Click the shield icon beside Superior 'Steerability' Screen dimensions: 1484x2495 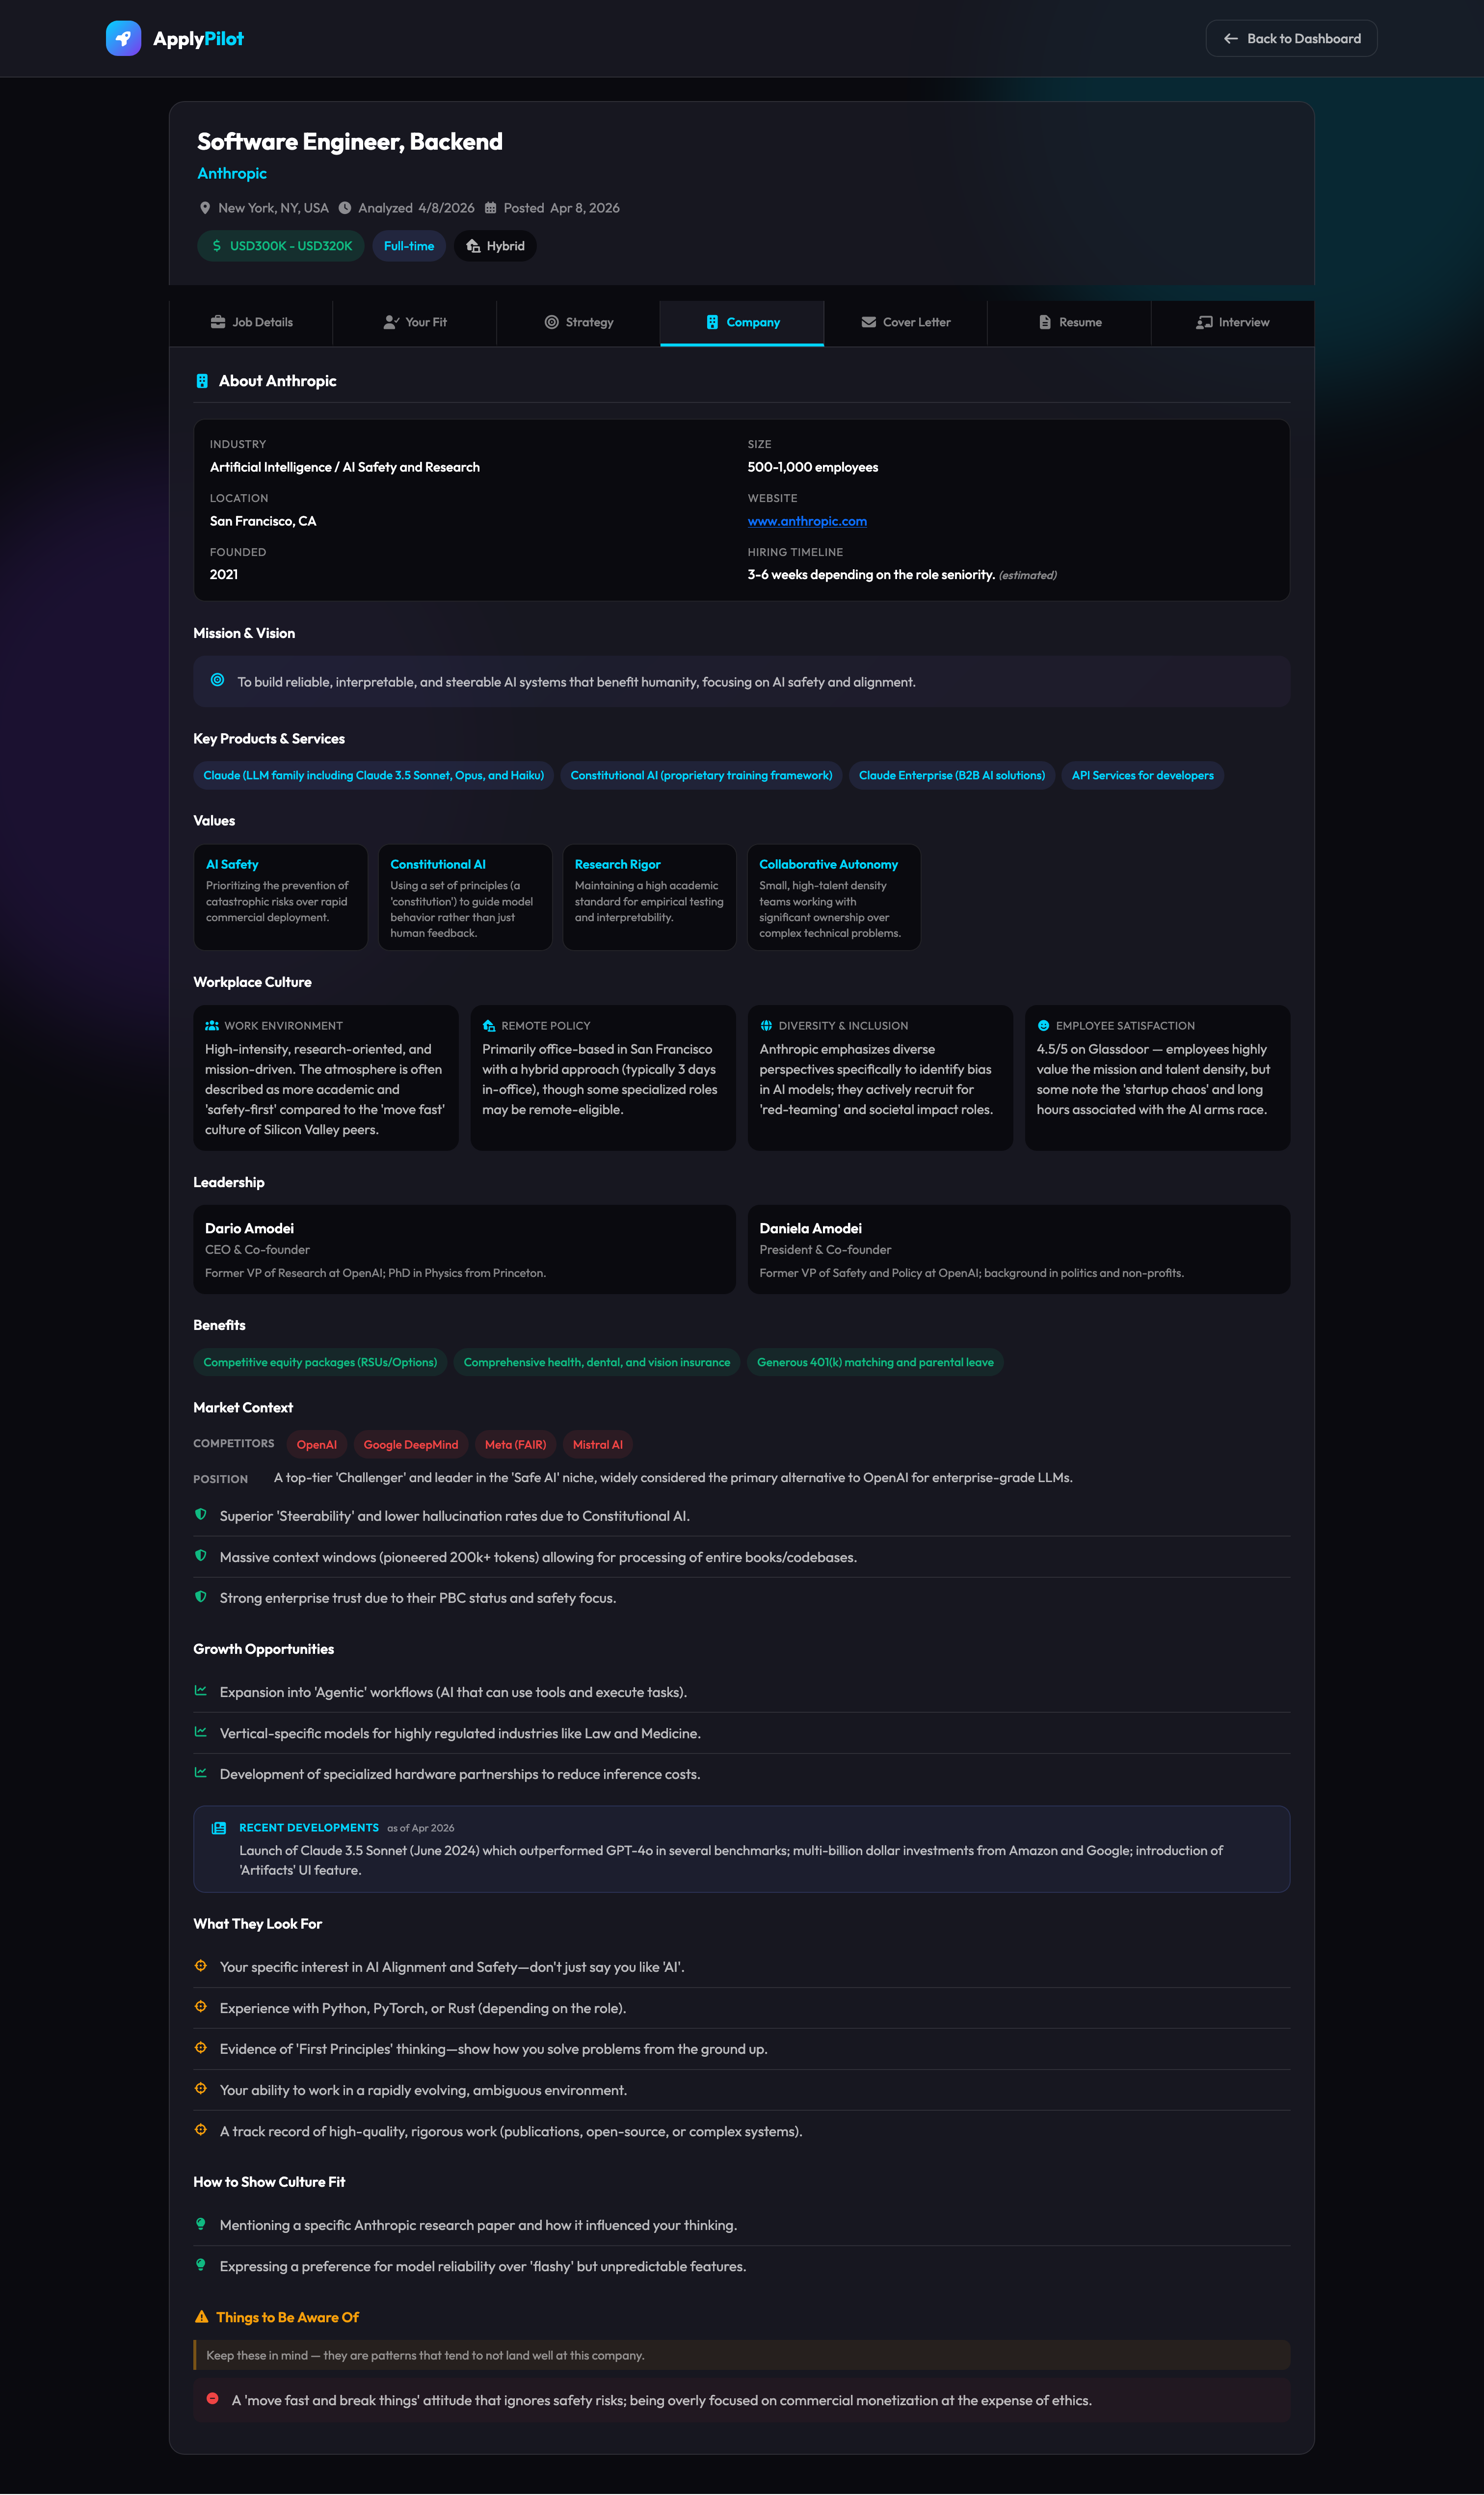201,1514
